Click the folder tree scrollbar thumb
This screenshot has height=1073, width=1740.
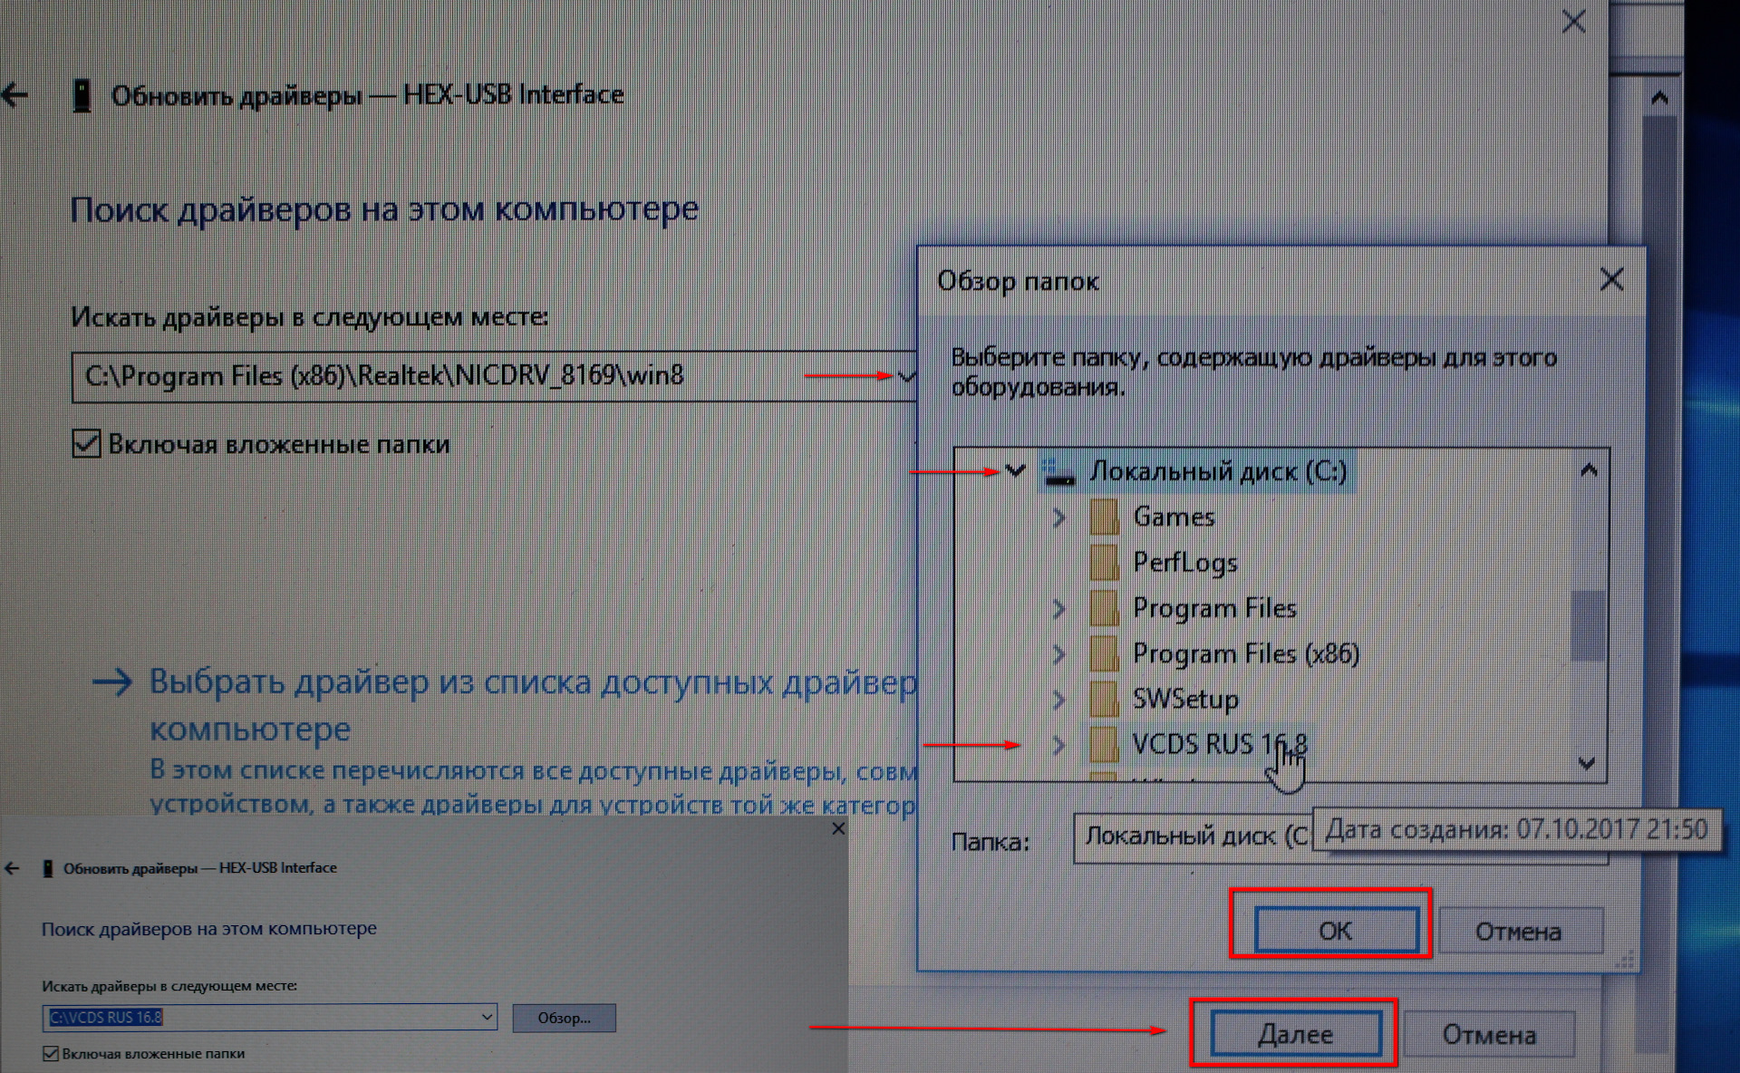(x=1587, y=625)
